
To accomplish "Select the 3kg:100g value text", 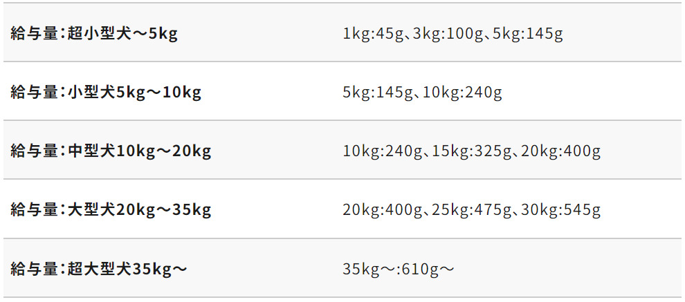I will pos(448,33).
